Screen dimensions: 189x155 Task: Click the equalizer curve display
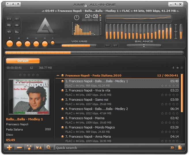(139, 18)
